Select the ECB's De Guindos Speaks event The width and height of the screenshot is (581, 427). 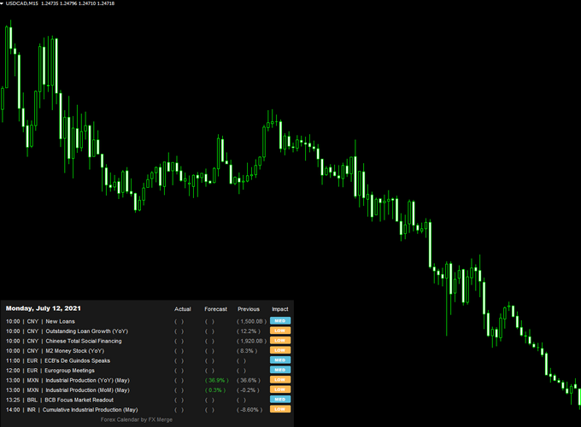(x=78, y=360)
